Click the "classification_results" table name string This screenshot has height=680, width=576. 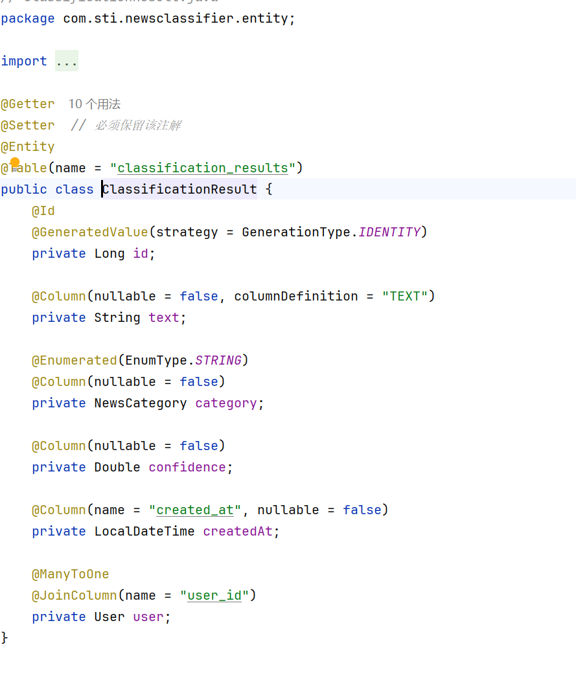(x=203, y=168)
